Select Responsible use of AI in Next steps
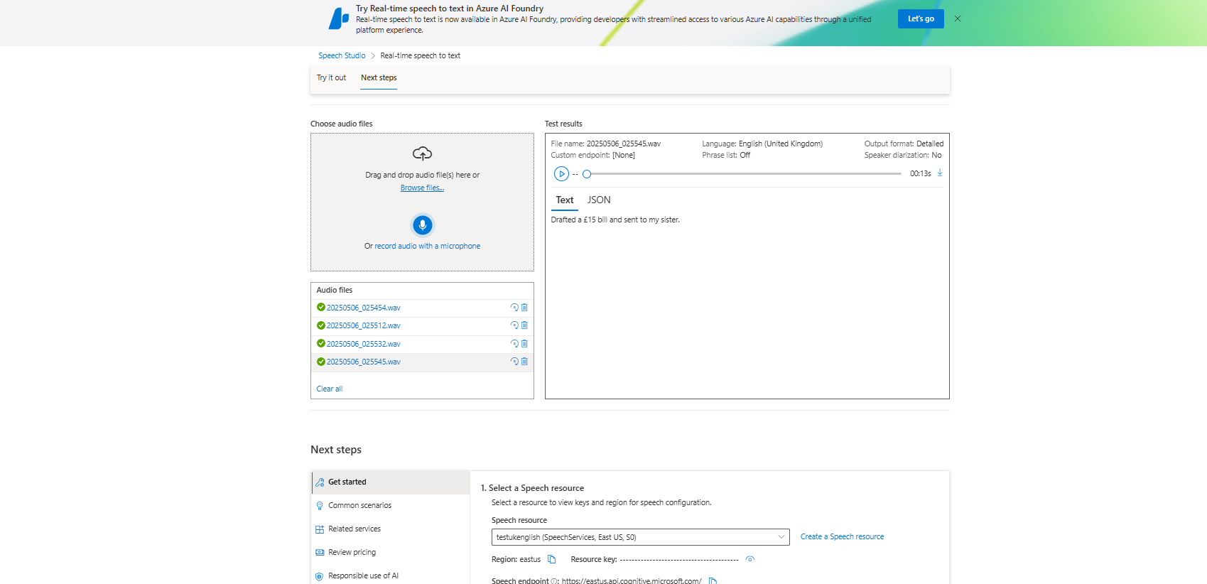Image resolution: width=1207 pixels, height=584 pixels. pyautogui.click(x=391, y=575)
